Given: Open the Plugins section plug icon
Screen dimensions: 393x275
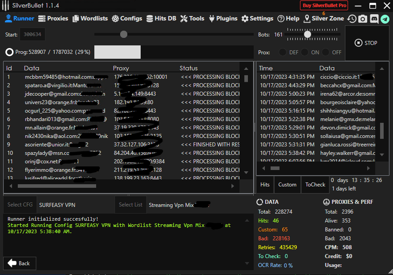Looking at the screenshot, I should pos(212,19).
